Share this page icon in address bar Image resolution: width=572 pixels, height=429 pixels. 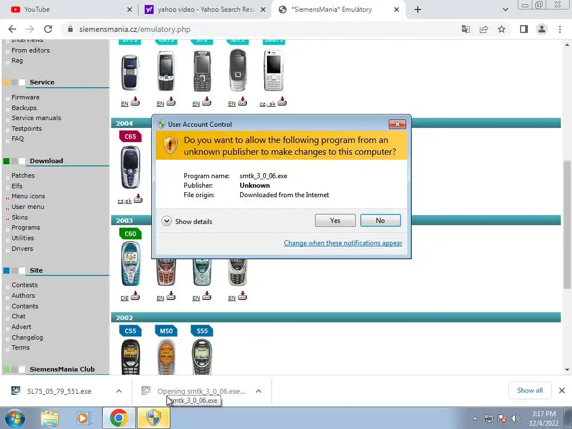tap(484, 29)
